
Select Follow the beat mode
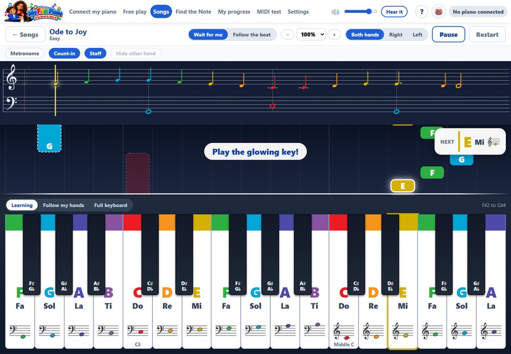coord(251,35)
